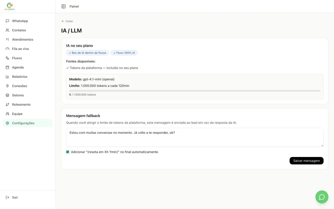
Task: Open the Equipe label in sidebar
Action: [x=17, y=114]
